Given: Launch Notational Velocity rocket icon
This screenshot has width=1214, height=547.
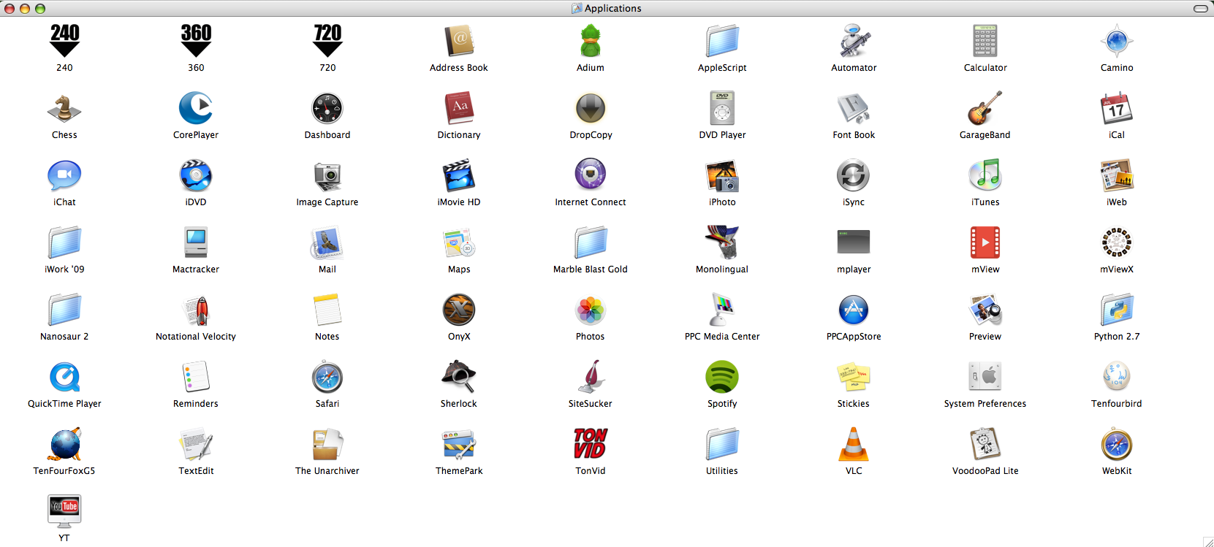Looking at the screenshot, I should 196,310.
